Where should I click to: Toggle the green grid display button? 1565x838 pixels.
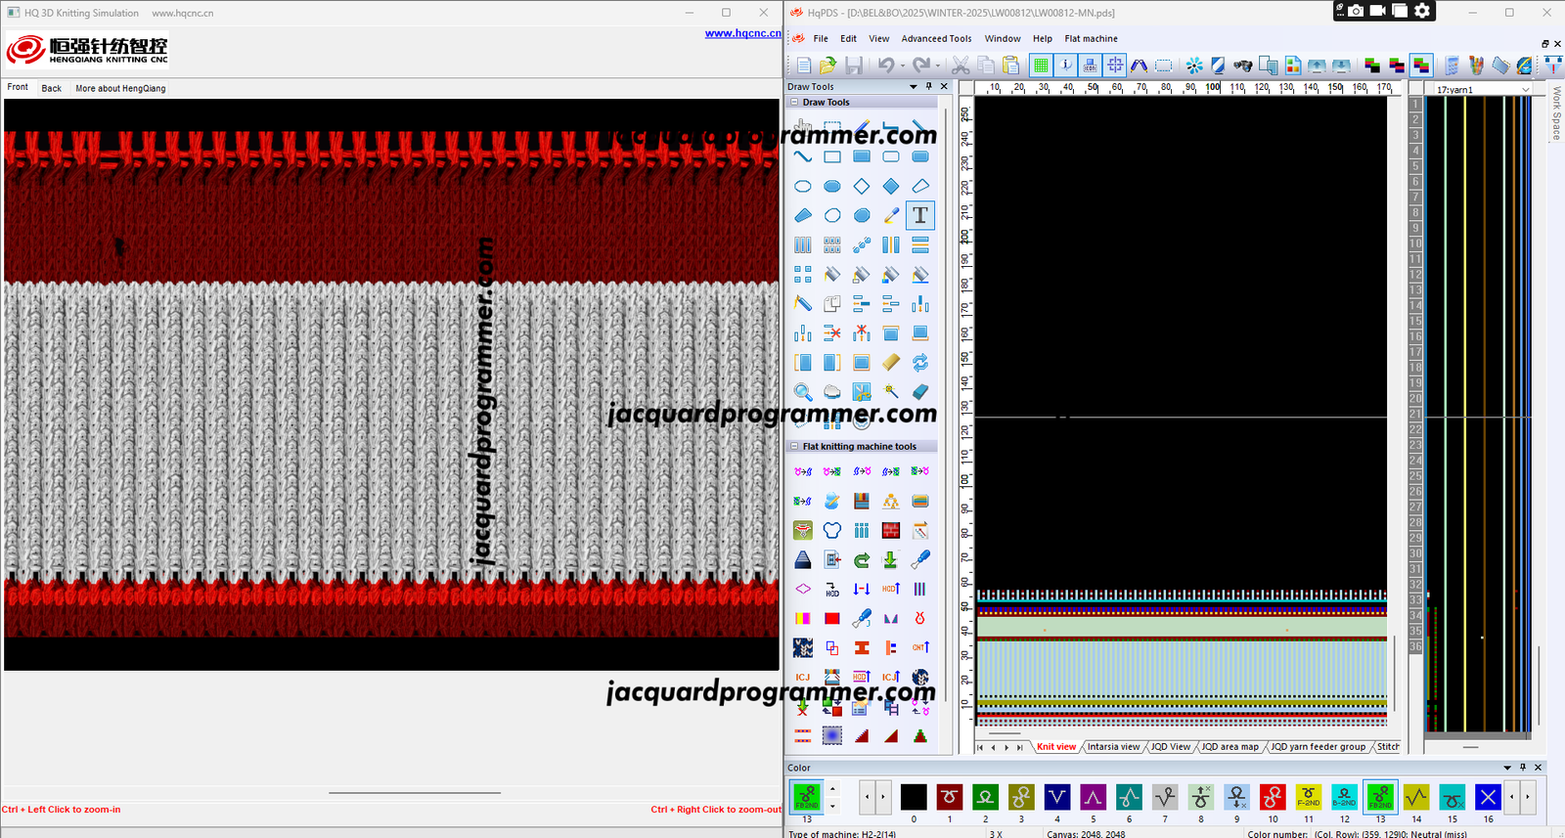pos(1041,66)
